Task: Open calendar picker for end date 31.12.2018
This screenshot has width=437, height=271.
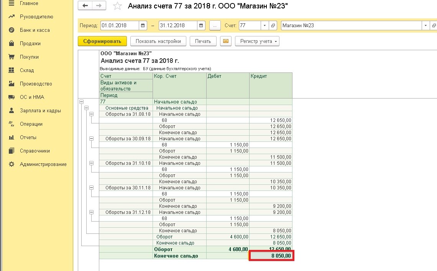Action: pyautogui.click(x=201, y=25)
